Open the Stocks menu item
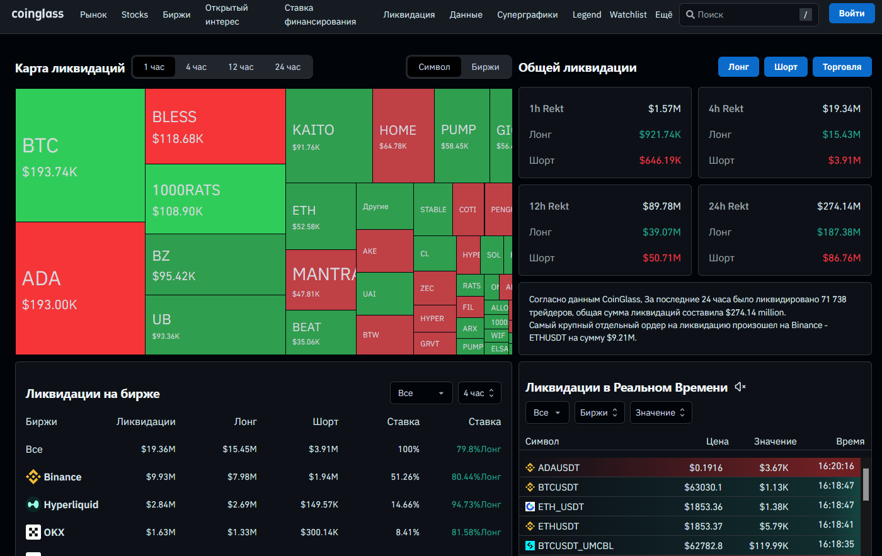882x556 pixels. [135, 14]
